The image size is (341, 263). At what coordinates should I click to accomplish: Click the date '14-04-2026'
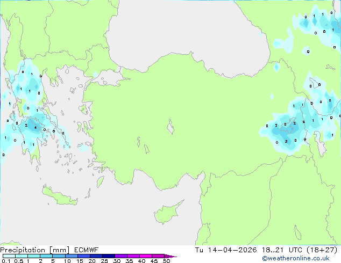[x=232, y=250]
